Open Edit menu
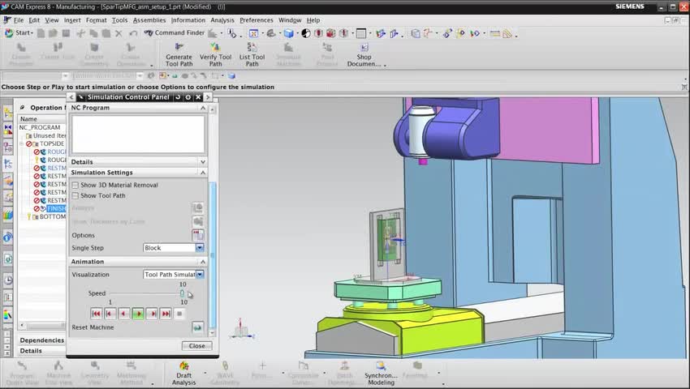 (34, 20)
